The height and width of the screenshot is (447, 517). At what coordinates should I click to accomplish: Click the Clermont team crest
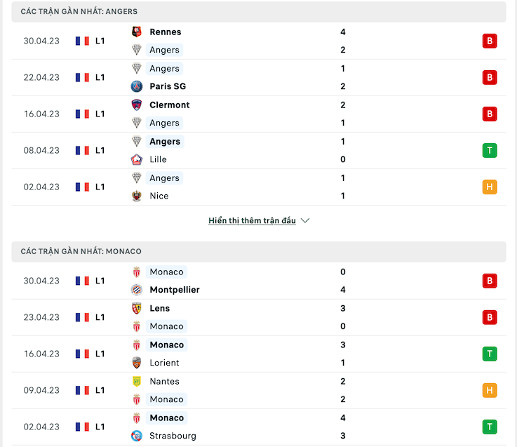coord(137,105)
